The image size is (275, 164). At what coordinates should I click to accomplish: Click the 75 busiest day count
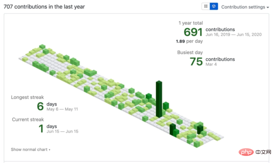pos(196,61)
